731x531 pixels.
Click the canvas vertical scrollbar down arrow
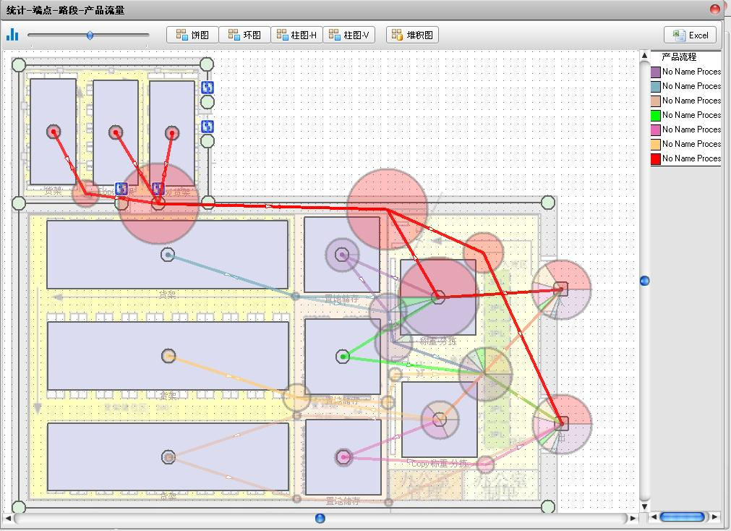point(644,506)
